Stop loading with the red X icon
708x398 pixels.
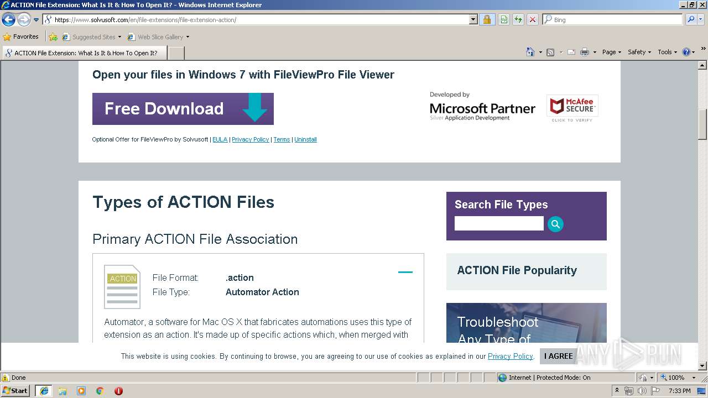[x=532, y=20]
